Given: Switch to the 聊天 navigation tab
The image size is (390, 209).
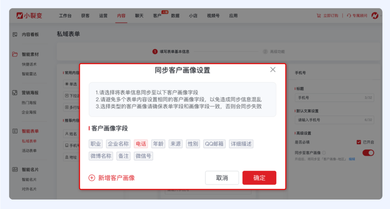Looking at the screenshot, I should tap(139, 16).
